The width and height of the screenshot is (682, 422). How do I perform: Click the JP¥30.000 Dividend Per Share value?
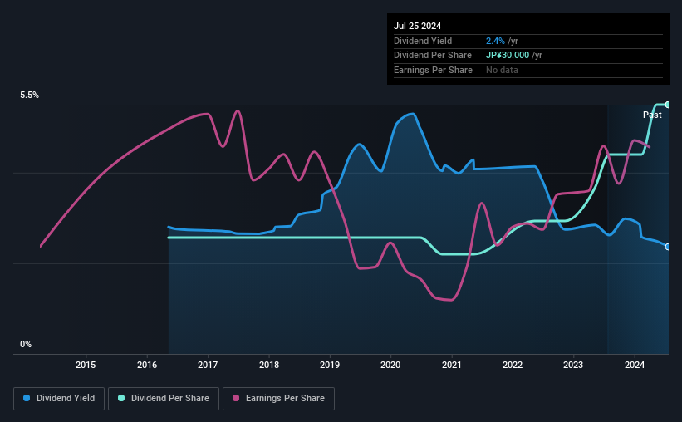point(508,56)
